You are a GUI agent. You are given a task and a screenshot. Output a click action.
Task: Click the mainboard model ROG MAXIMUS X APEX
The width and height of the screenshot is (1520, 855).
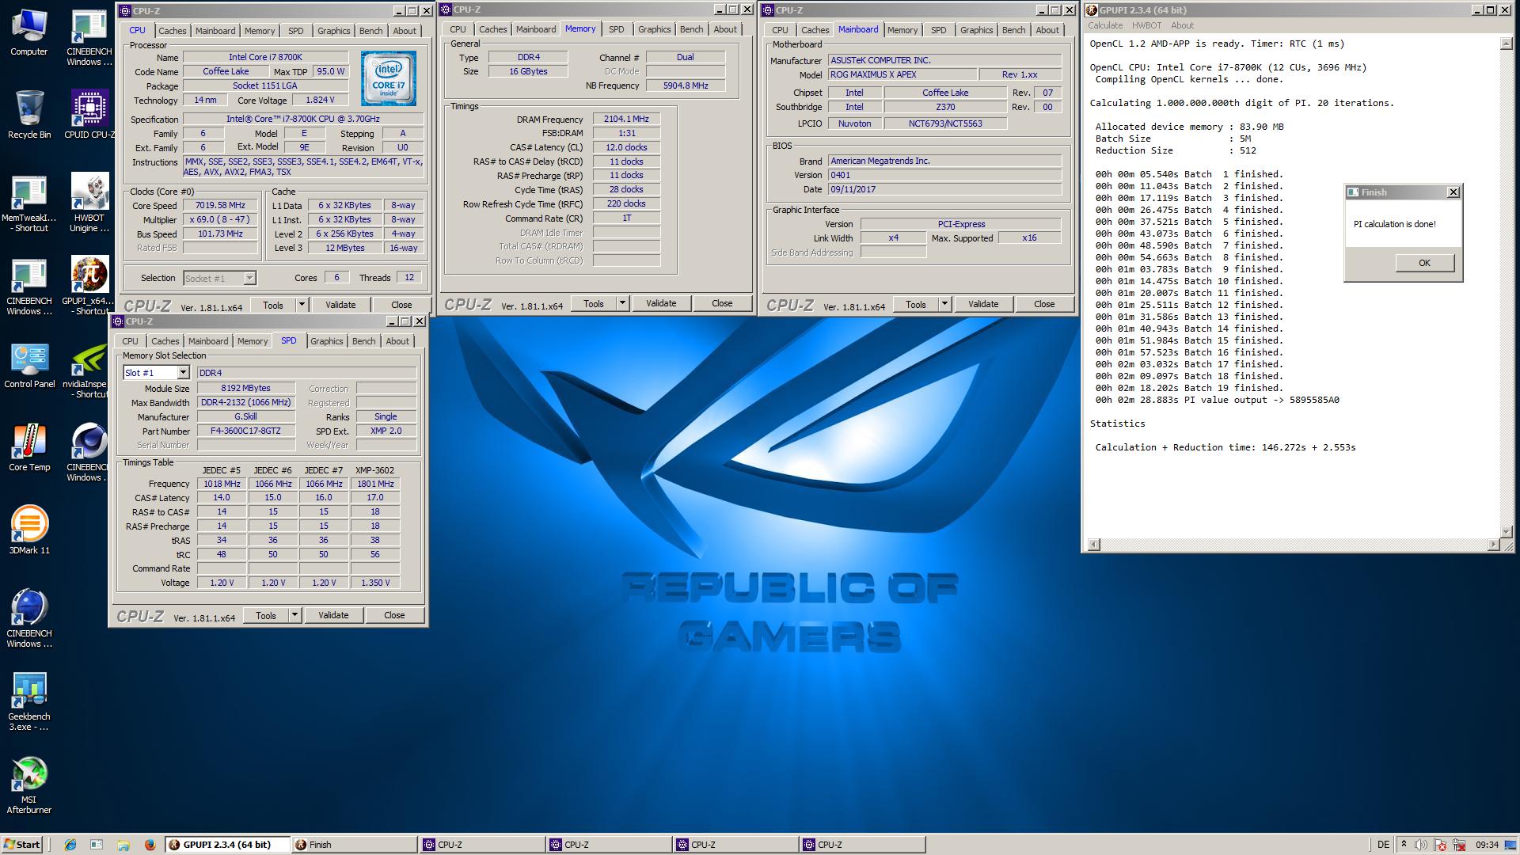(902, 74)
